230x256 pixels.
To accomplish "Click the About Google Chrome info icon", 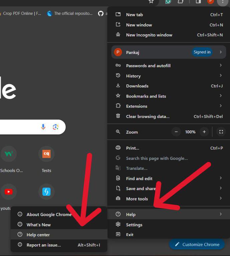I will [20, 214].
